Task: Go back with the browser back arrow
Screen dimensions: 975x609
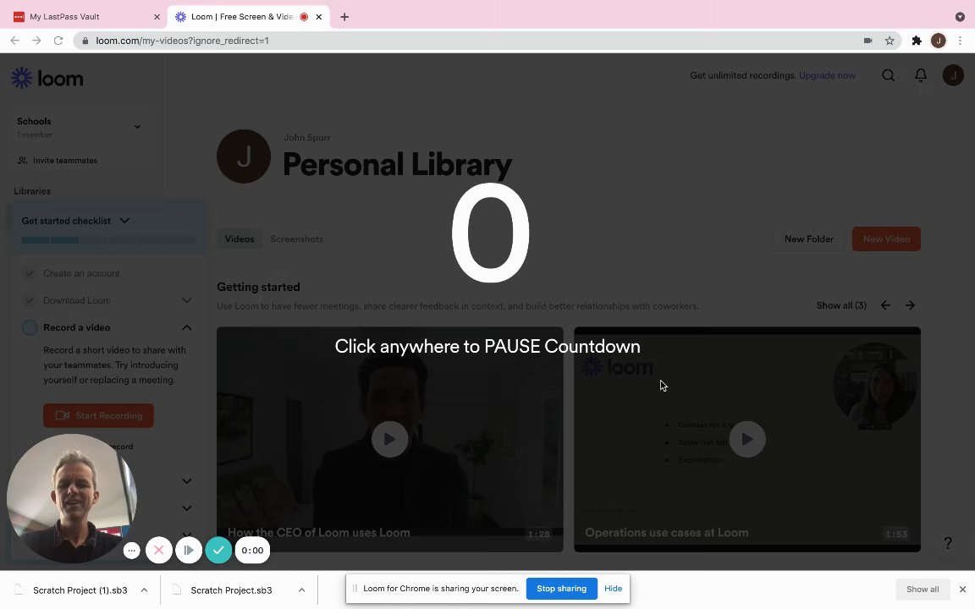Action: tap(15, 41)
